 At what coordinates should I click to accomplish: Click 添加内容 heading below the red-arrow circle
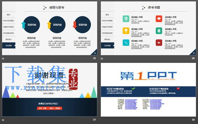[83, 38]
